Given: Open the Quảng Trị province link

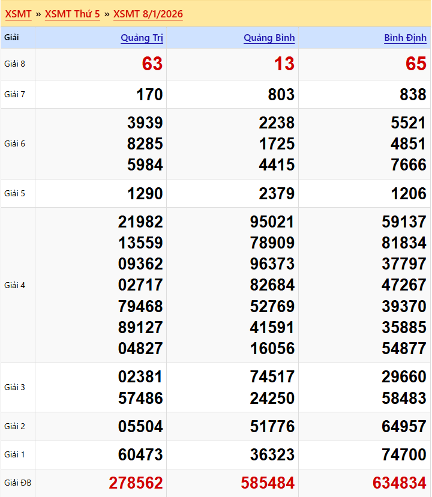Looking at the screenshot, I should 142,38.
